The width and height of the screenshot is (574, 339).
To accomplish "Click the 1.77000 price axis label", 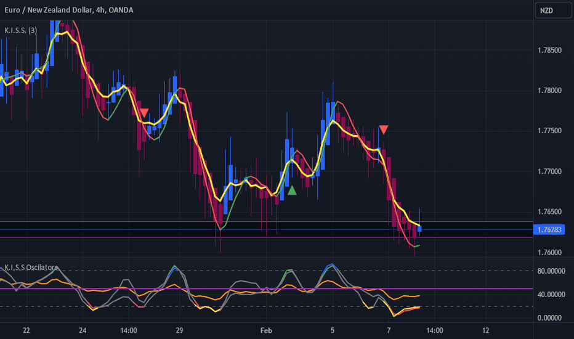I will click(x=549, y=171).
